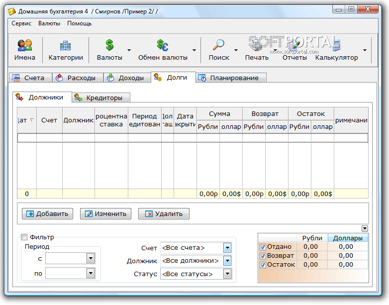
Task: Click the Остаток column group header
Action: pos(311,114)
